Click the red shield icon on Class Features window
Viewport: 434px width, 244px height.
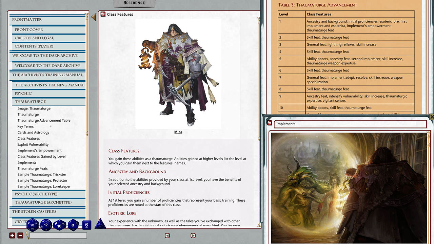point(103,14)
